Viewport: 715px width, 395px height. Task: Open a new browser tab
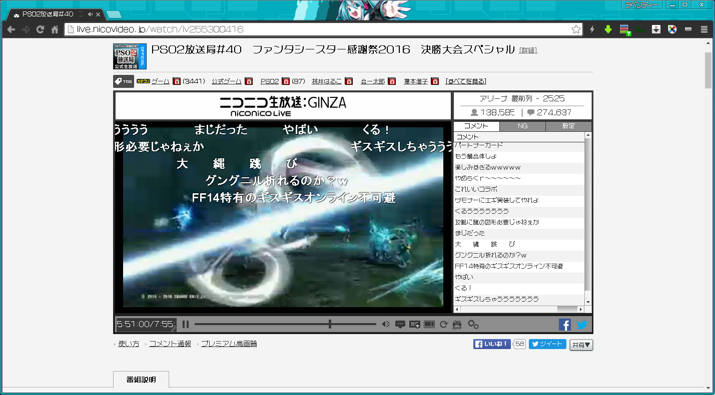[114, 14]
